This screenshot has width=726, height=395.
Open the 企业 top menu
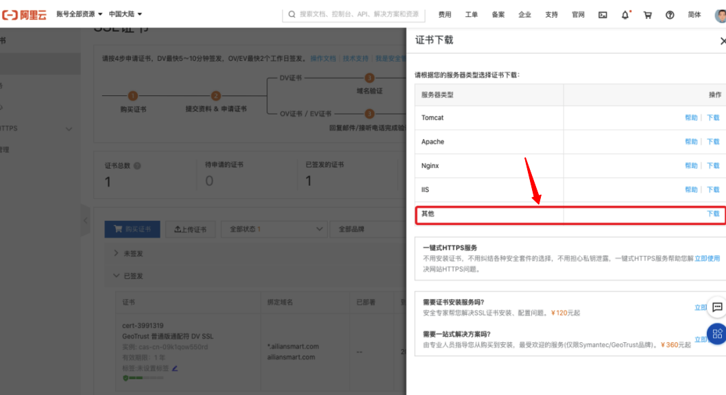pos(524,15)
